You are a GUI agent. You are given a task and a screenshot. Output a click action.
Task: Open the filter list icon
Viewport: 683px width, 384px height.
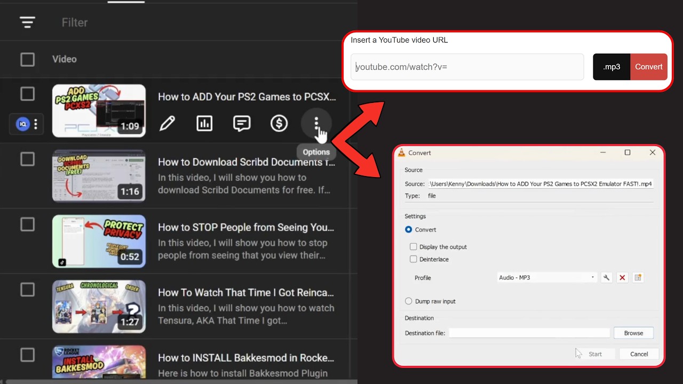click(27, 22)
